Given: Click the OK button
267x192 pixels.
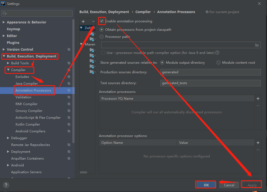Looking at the screenshot, I should [x=206, y=185].
